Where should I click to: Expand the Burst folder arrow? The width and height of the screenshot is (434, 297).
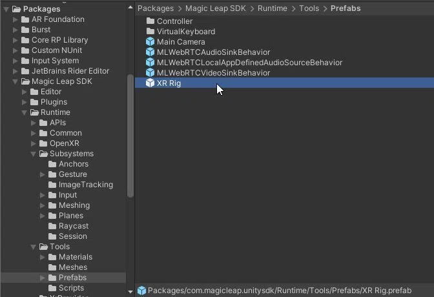[15, 30]
